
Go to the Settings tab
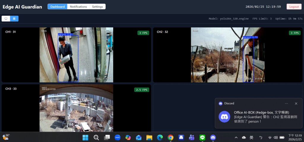pyautogui.click(x=97, y=7)
